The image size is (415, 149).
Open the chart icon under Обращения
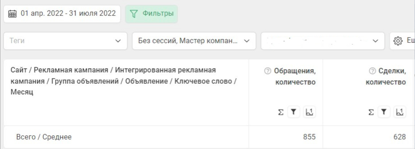309,112
